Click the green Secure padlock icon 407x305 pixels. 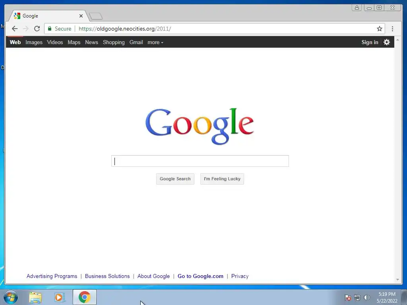pos(50,29)
